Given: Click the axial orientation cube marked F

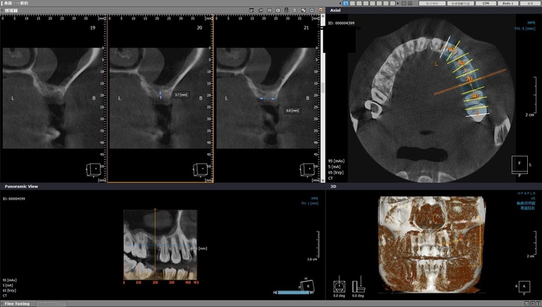Looking at the screenshot, I should (x=520, y=165).
